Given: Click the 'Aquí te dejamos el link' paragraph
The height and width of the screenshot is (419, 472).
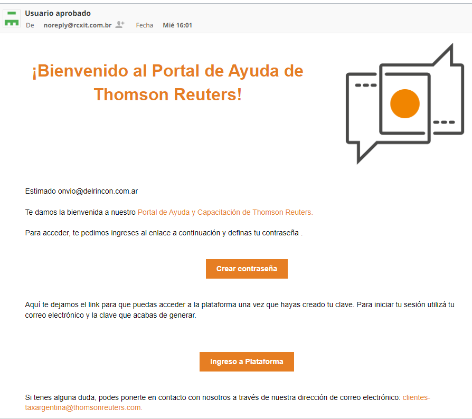Looking at the screenshot, I should point(240,310).
